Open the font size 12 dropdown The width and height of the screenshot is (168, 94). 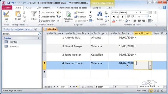tap(147, 13)
